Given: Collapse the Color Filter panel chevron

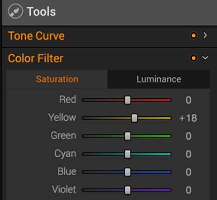Looking at the screenshot, I should pyautogui.click(x=205, y=58).
